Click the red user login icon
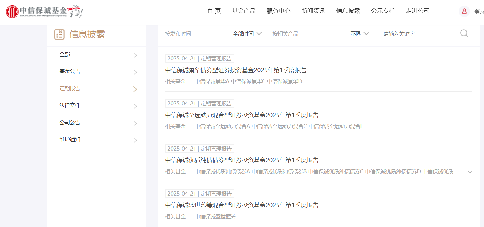Image resolution: width=484 pixels, height=227 pixels. click(x=464, y=11)
